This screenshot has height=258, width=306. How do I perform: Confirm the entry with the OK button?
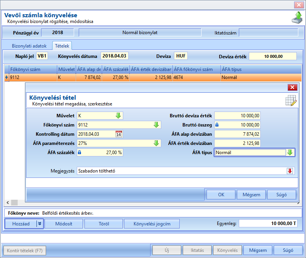coord(221,195)
